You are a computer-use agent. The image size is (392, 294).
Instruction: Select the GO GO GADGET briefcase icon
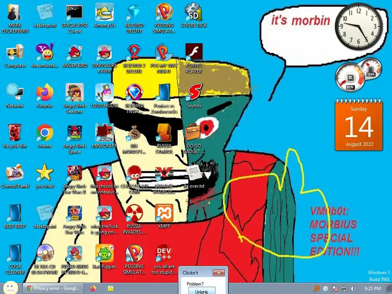194,139
